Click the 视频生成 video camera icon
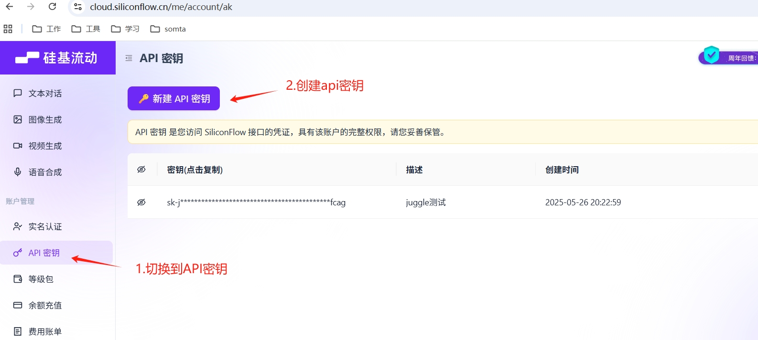The image size is (758, 340). point(18,146)
